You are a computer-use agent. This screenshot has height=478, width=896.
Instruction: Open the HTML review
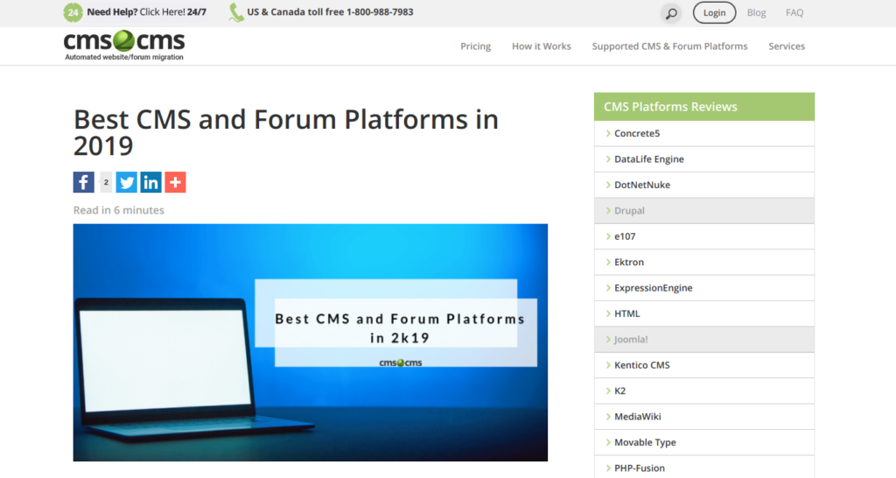pyautogui.click(x=704, y=313)
